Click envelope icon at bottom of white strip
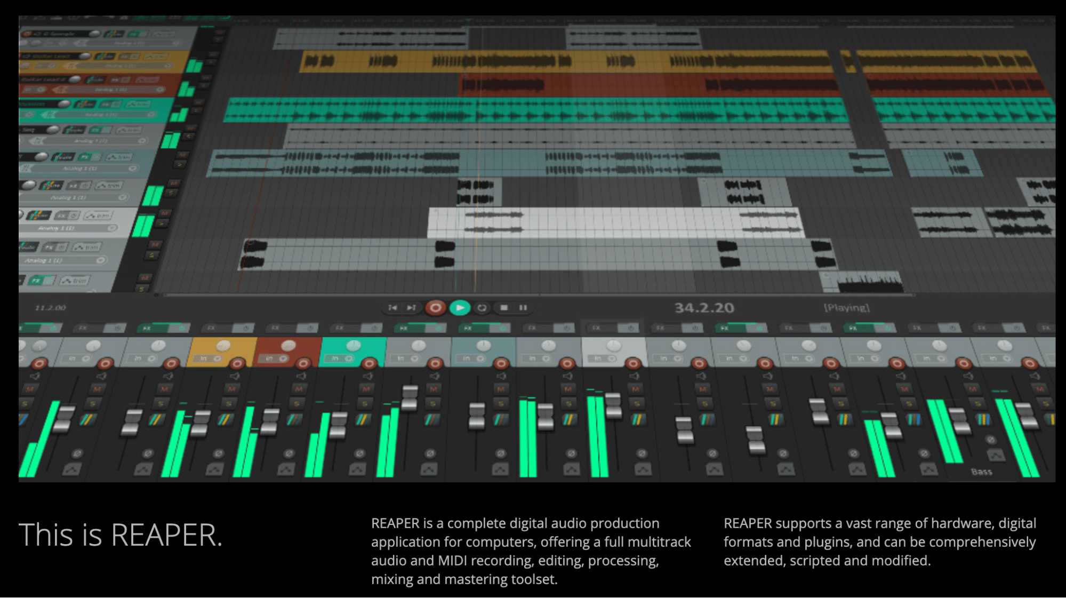Screen dimensions: 1066x598 pyautogui.click(x=643, y=469)
